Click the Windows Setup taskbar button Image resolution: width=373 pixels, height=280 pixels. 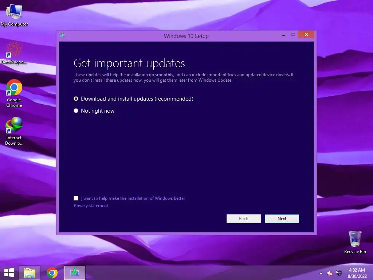74,273
